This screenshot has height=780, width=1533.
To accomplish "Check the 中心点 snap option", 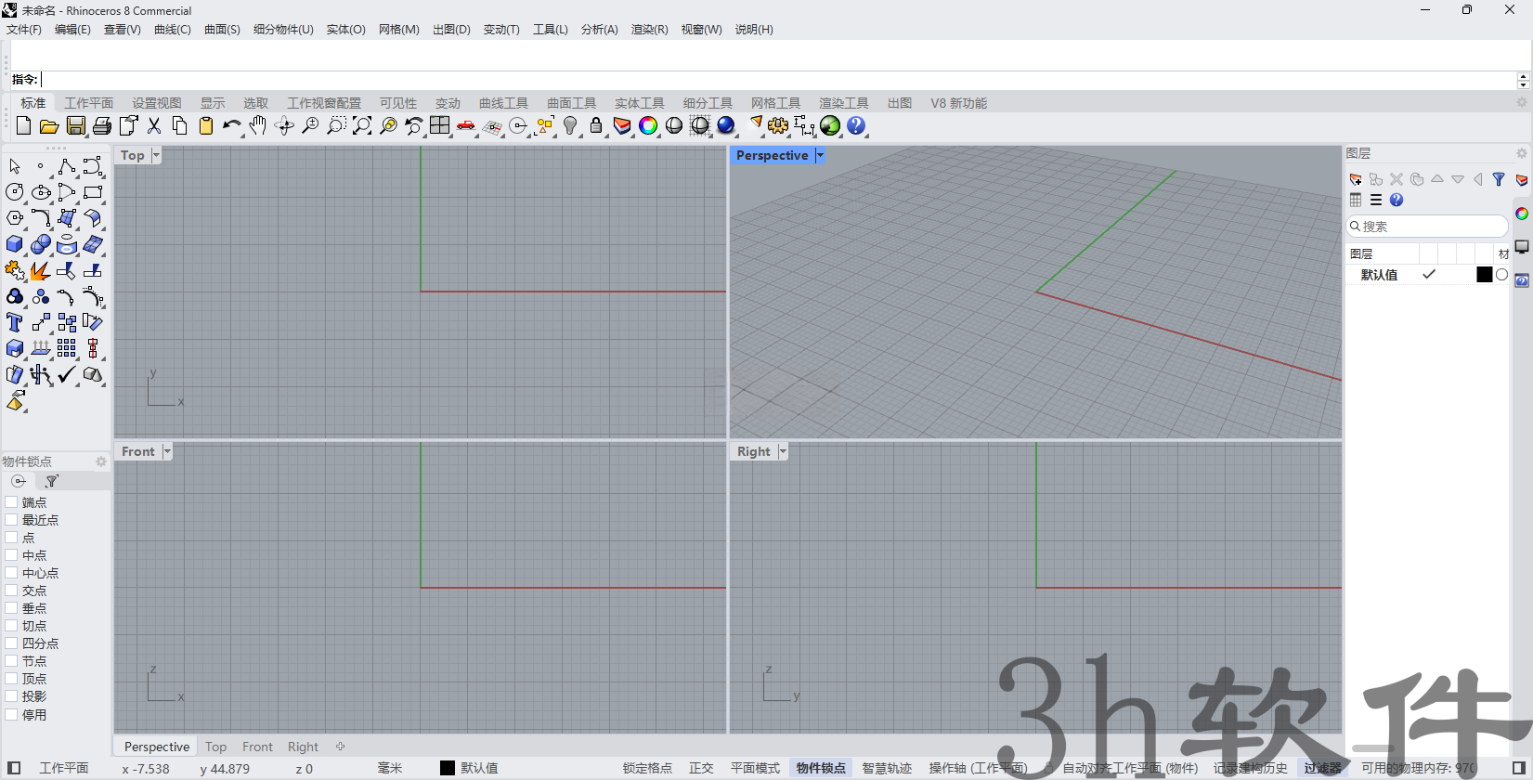I will [x=12, y=573].
